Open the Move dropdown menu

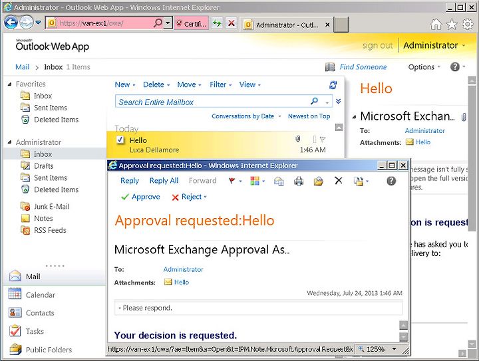click(190, 84)
